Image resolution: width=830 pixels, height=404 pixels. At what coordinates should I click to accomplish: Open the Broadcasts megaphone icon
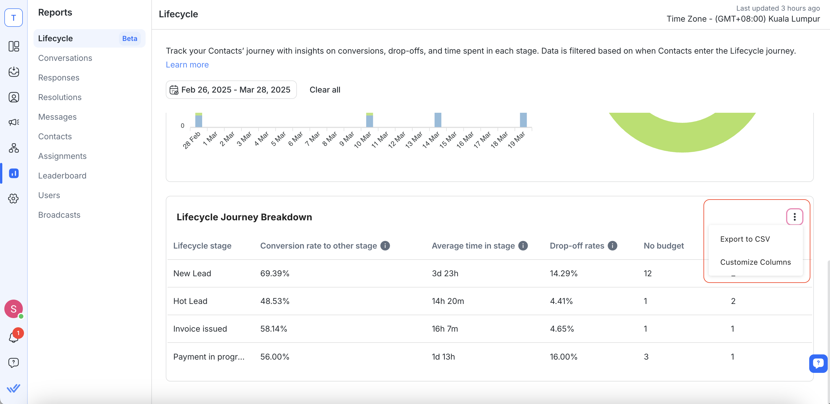point(14,122)
